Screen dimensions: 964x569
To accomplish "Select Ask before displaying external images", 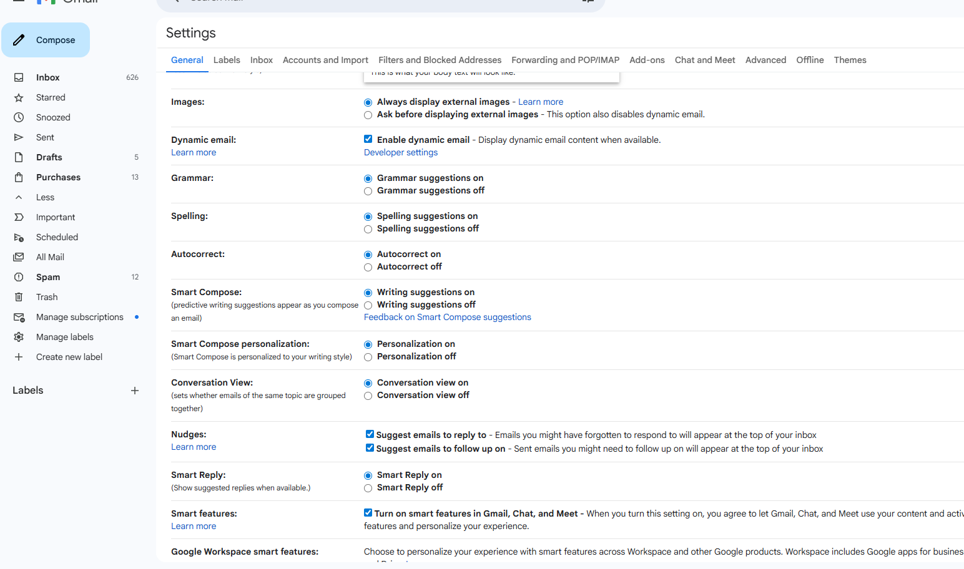I will point(368,115).
